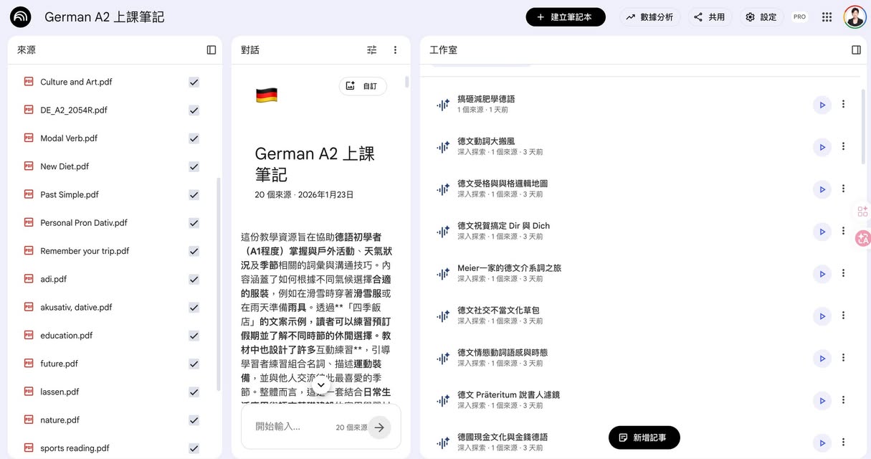Uncheck the Past Simple.pdf source checkbox
This screenshot has width=871, height=459.
click(194, 195)
